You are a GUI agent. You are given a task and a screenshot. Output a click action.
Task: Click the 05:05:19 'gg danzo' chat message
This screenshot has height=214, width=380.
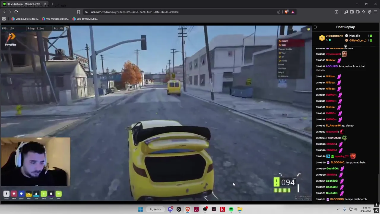click(335, 125)
